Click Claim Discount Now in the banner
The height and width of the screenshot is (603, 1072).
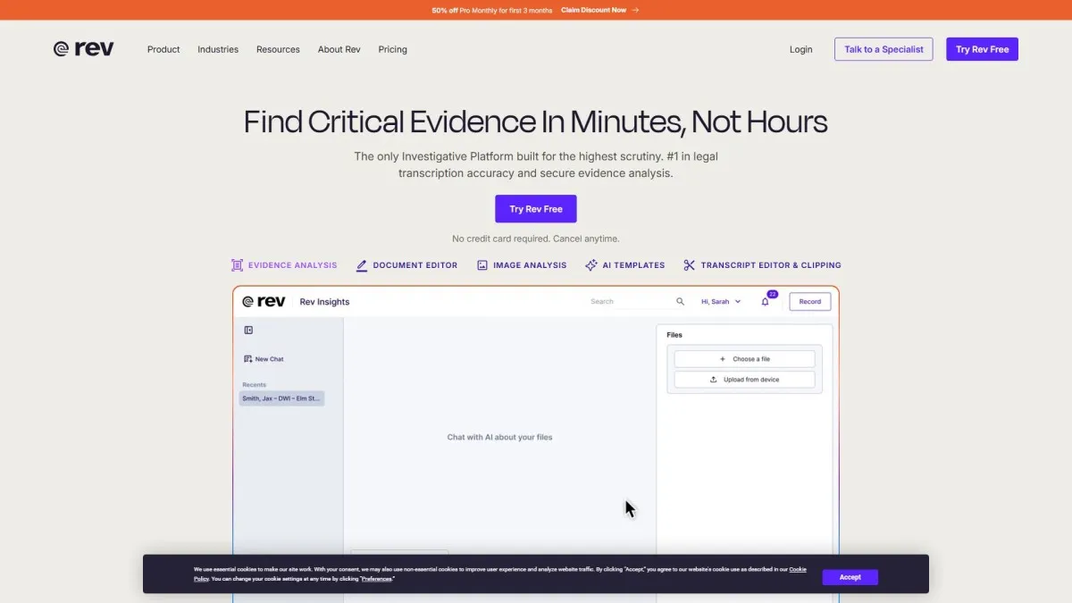pyautogui.click(x=593, y=10)
